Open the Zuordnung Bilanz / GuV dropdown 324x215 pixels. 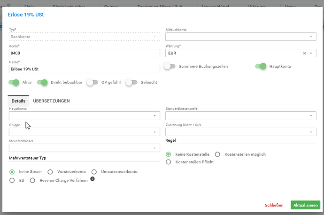coord(241,132)
